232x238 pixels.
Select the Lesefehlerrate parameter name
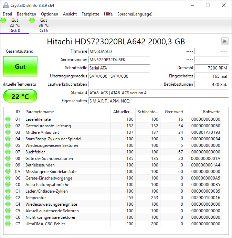(x=38, y=119)
